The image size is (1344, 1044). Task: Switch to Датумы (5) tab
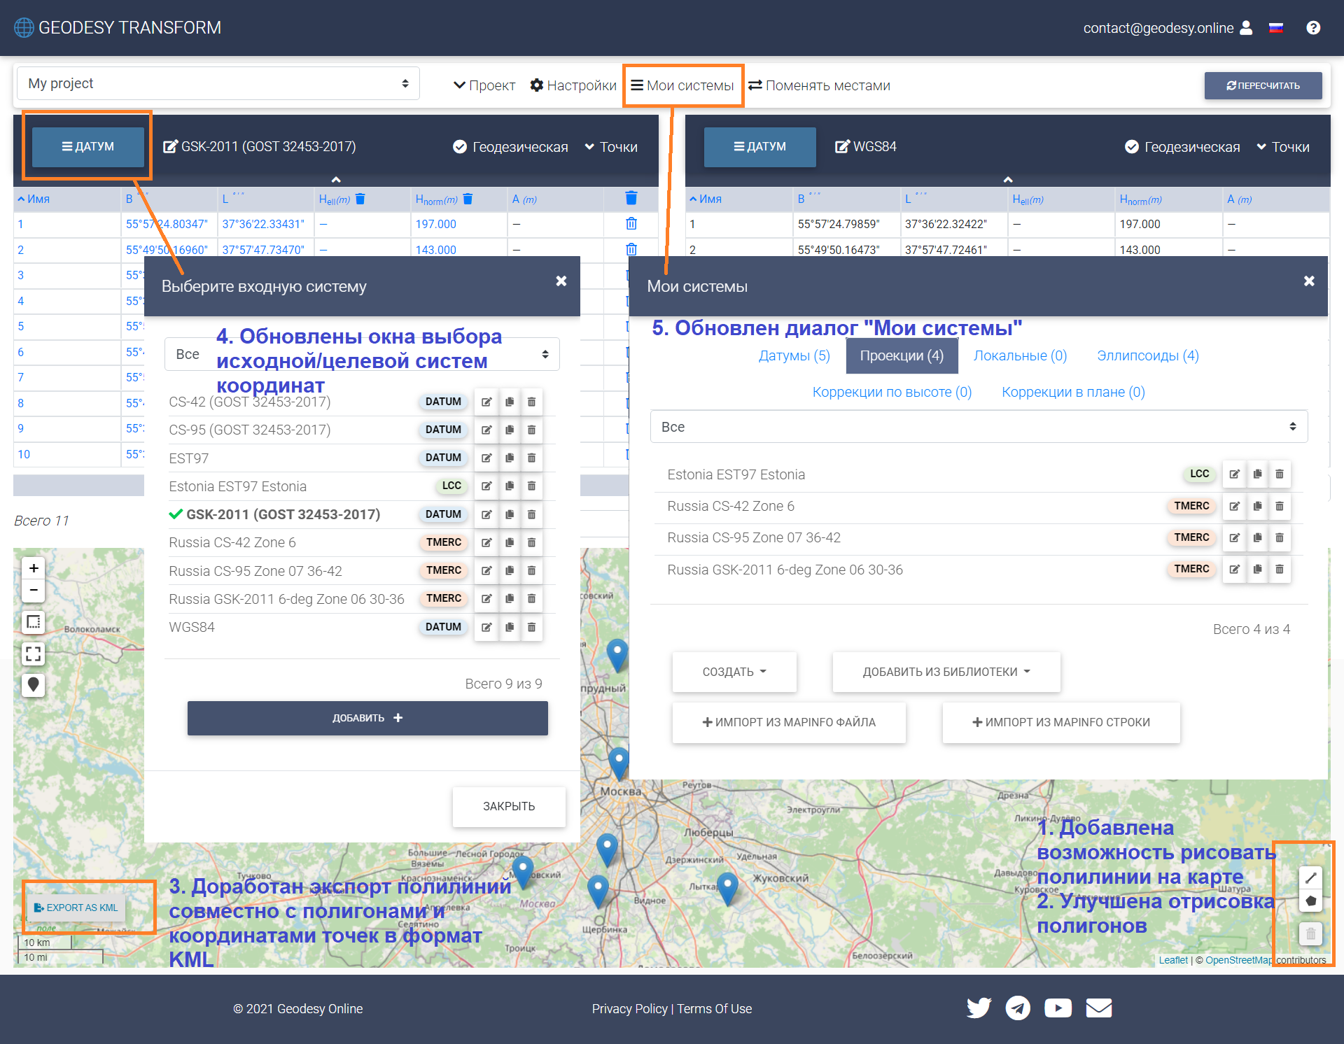[794, 355]
